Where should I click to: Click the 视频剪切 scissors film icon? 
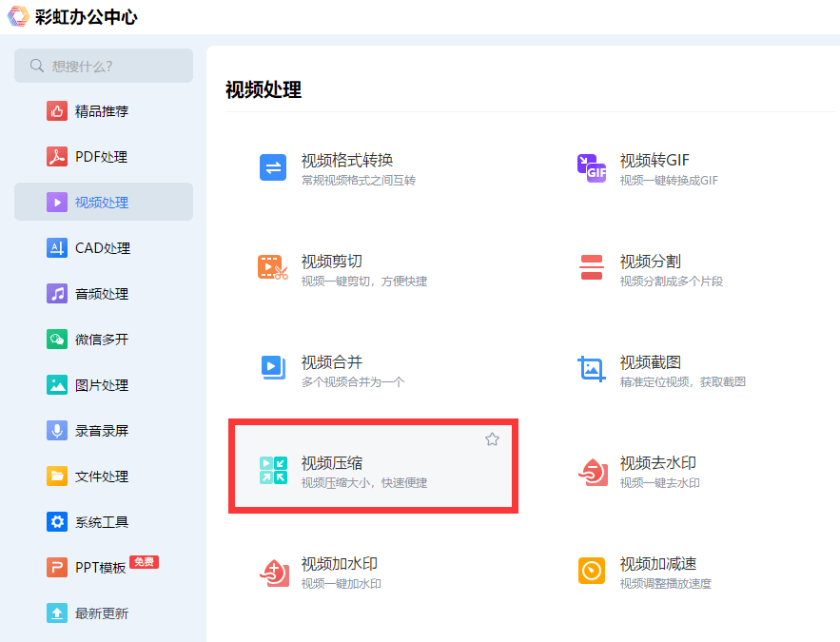(273, 267)
